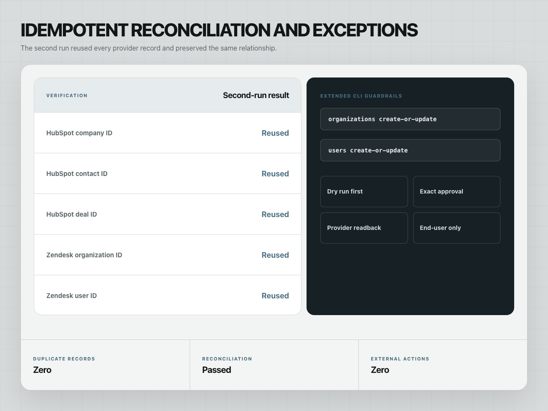Select the "Exact approval" guardrail card
The width and height of the screenshot is (548, 411).
(457, 191)
